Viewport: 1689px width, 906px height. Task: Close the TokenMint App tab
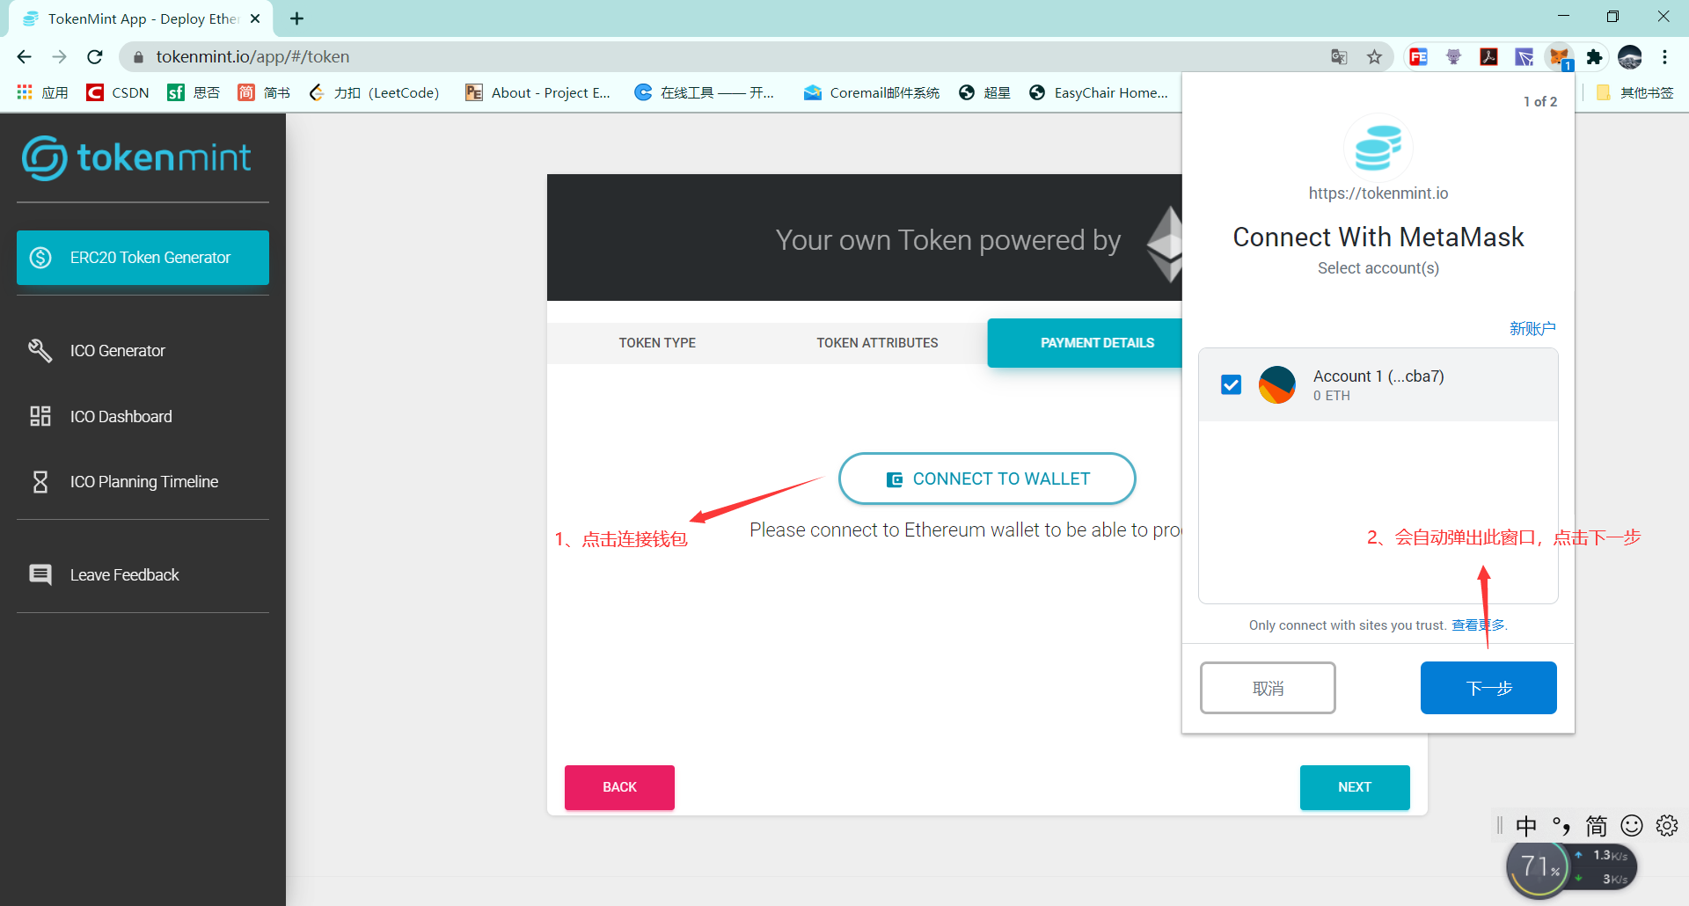[x=255, y=18]
